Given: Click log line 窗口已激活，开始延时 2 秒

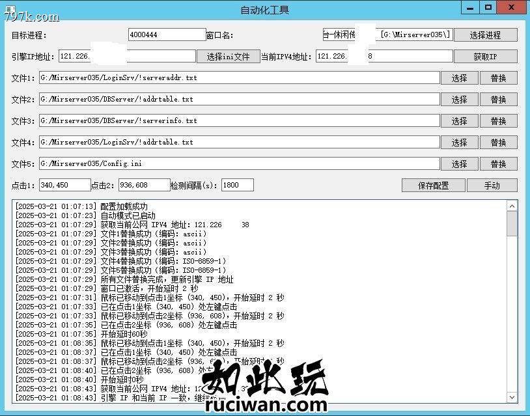Looking at the screenshot, I should tap(107, 288).
